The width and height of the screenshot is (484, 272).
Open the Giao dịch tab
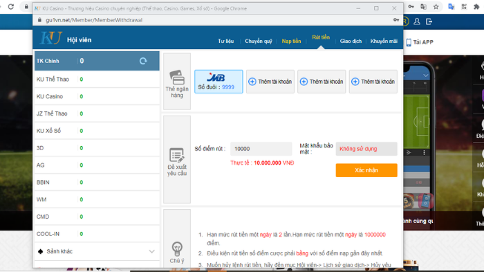[351, 41]
